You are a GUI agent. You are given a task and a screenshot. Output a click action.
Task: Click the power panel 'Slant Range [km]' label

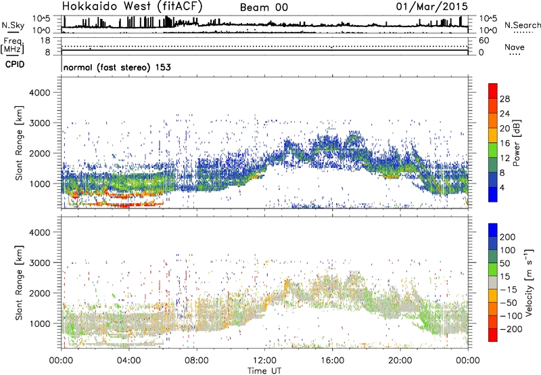click(19, 143)
